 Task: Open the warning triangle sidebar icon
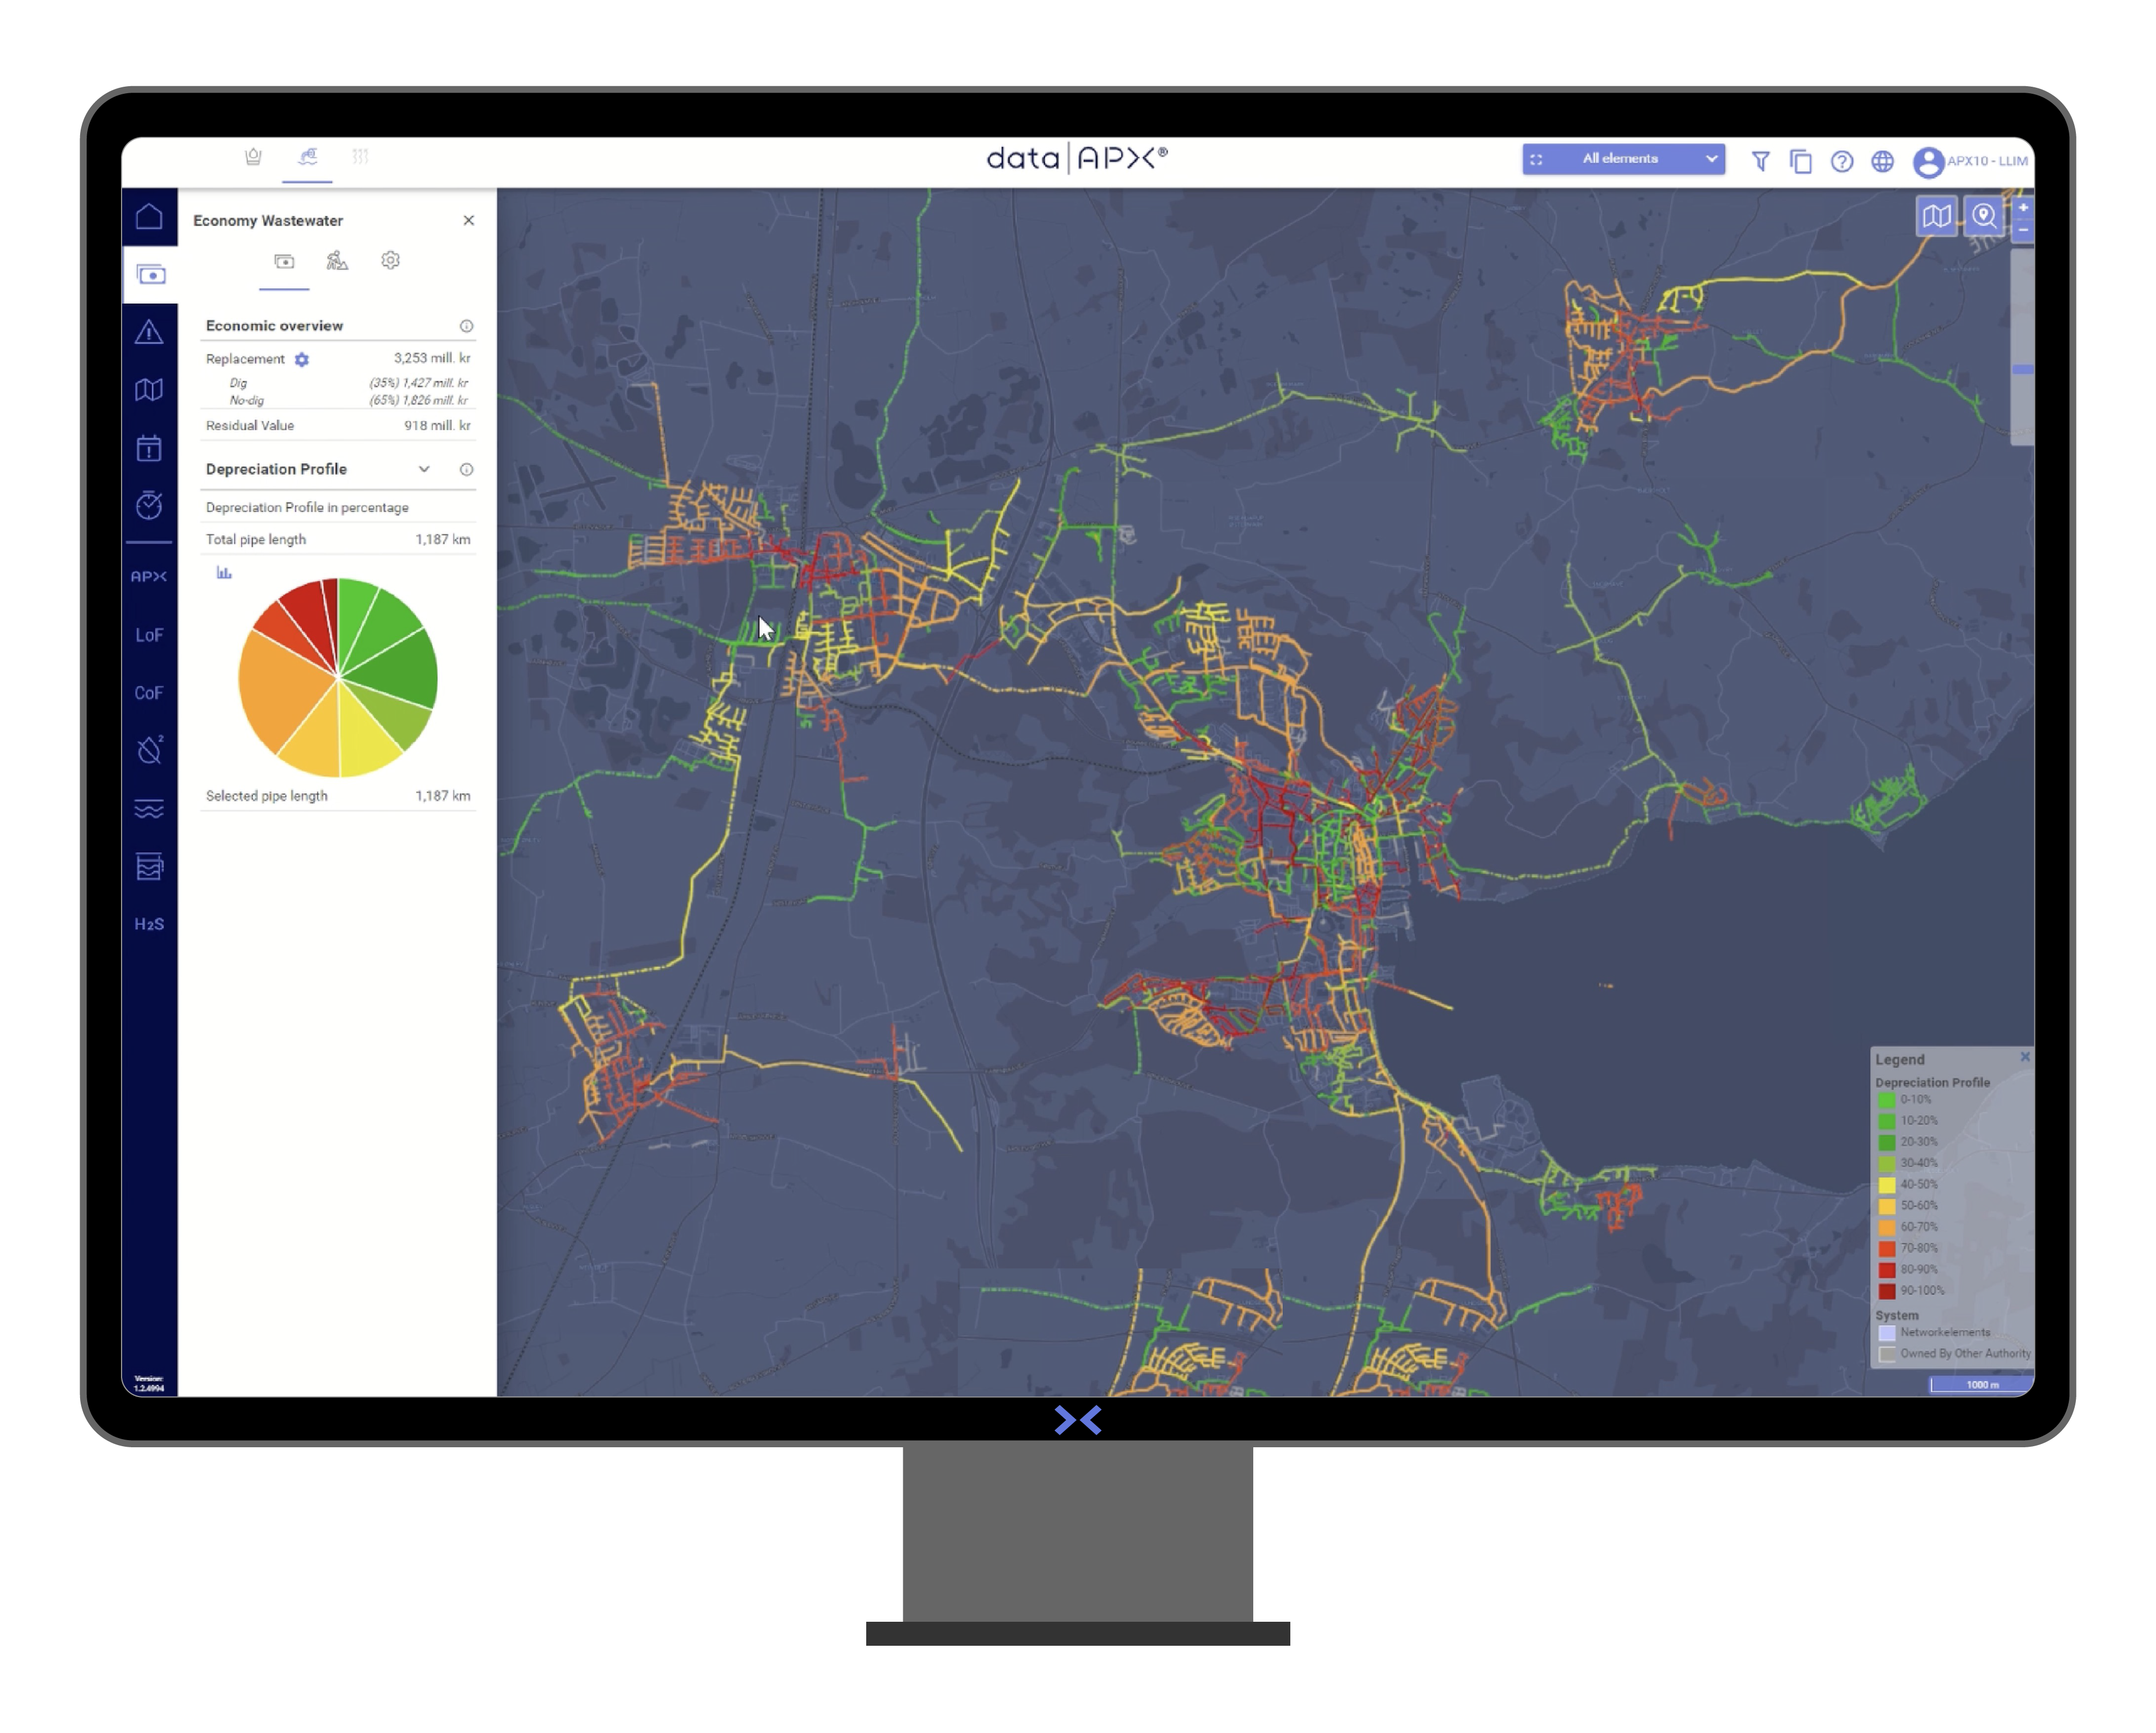[149, 332]
